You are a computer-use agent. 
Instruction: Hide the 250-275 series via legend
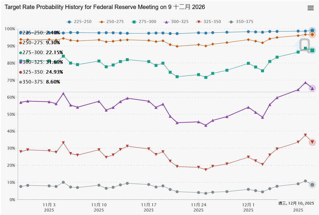point(112,22)
